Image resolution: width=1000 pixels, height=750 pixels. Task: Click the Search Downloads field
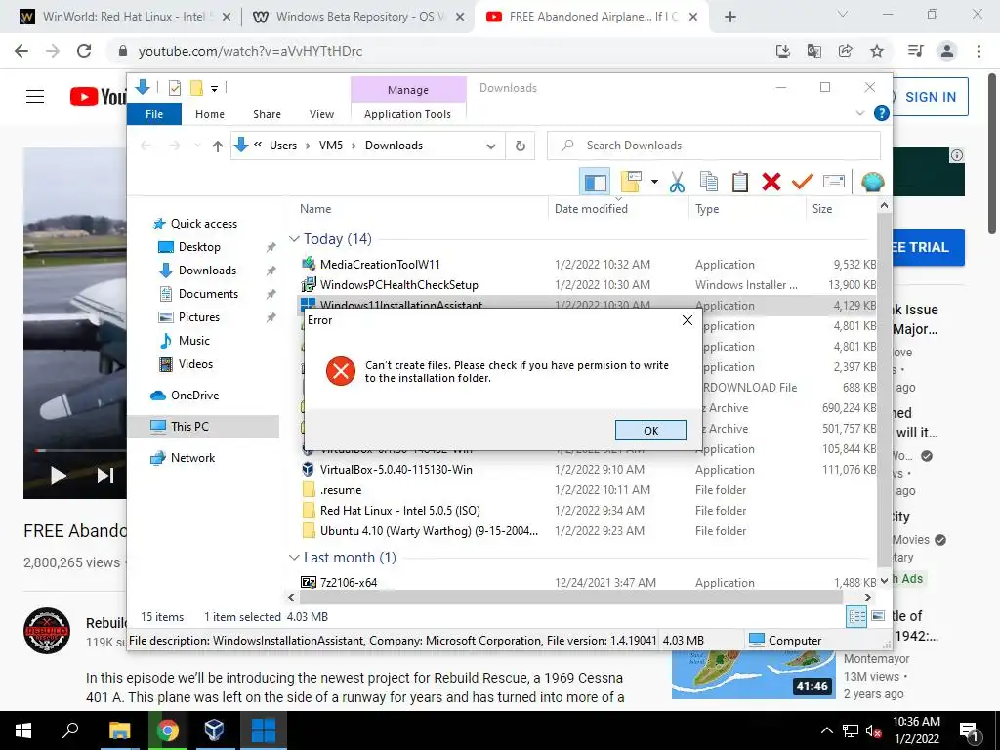point(714,146)
